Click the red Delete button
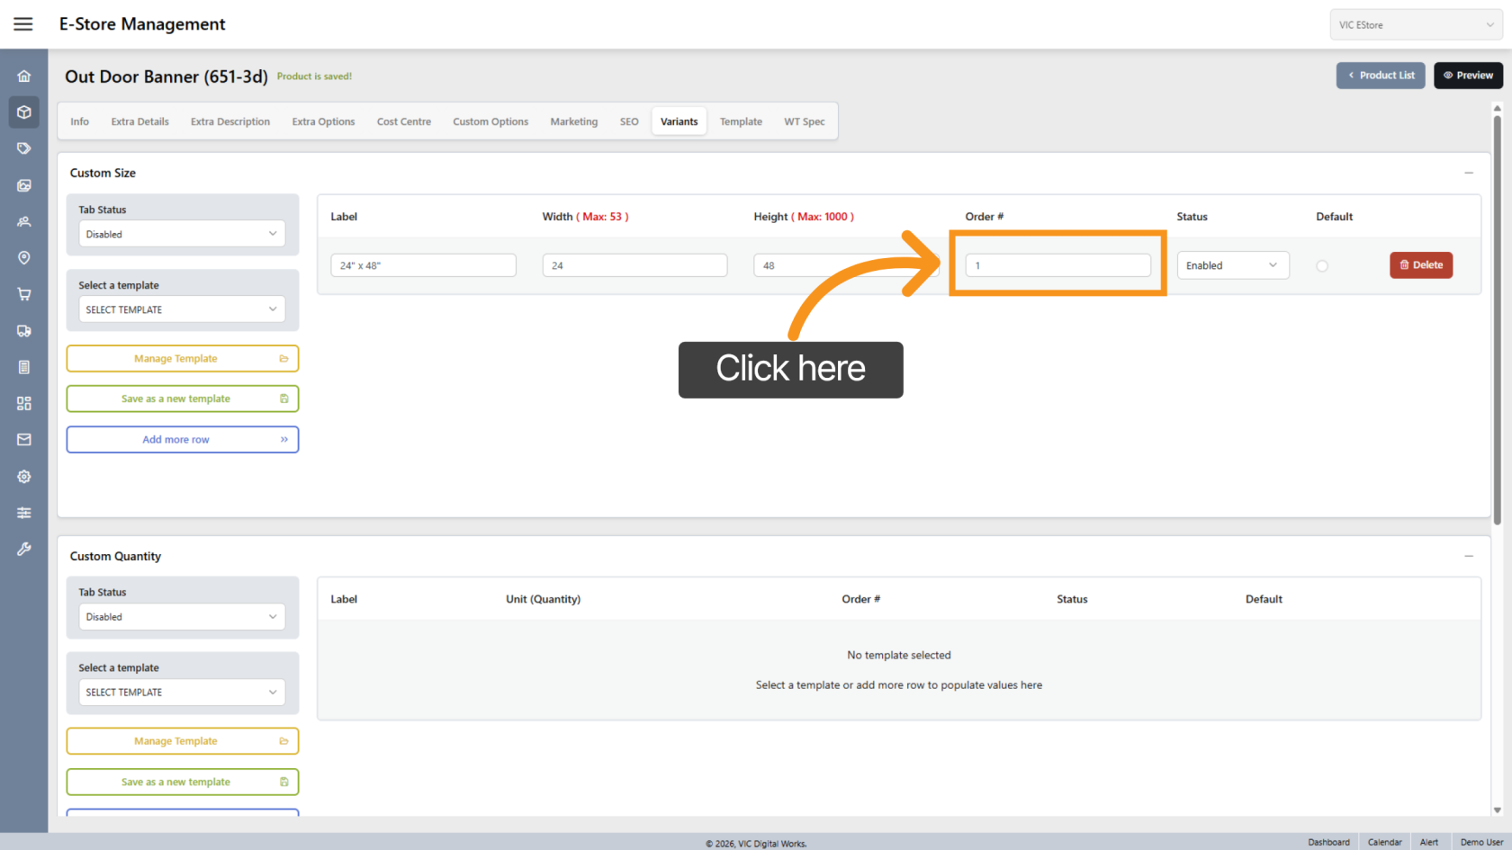Screen dimensions: 1512x850 pyautogui.click(x=1420, y=265)
